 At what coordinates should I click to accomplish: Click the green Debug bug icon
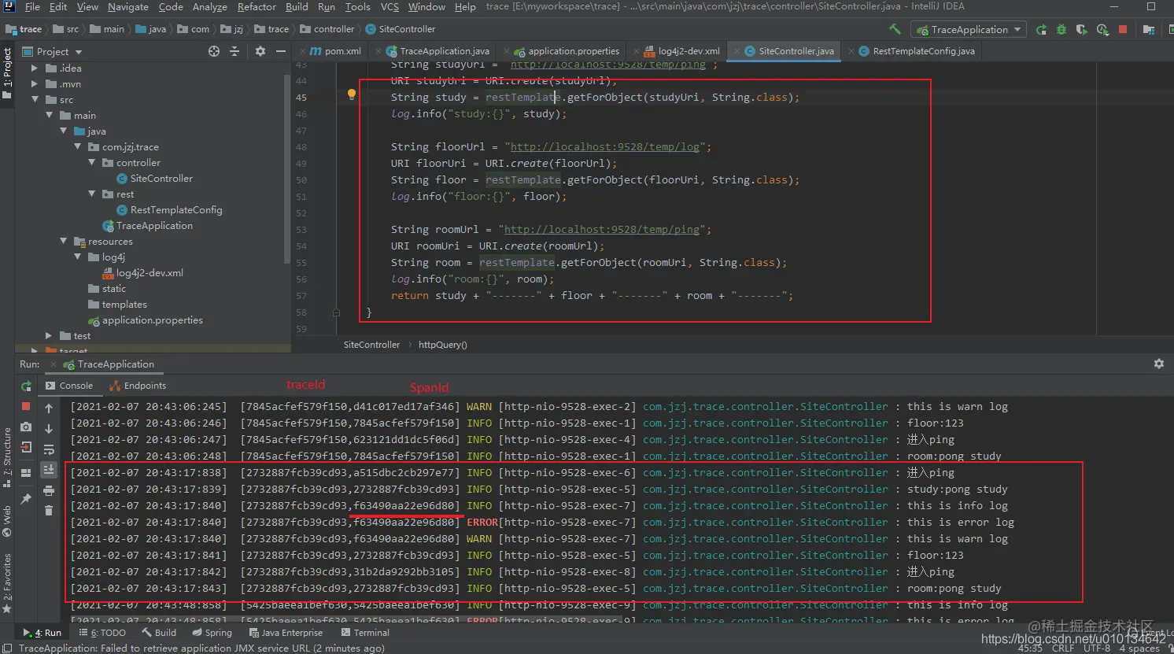click(x=1061, y=29)
